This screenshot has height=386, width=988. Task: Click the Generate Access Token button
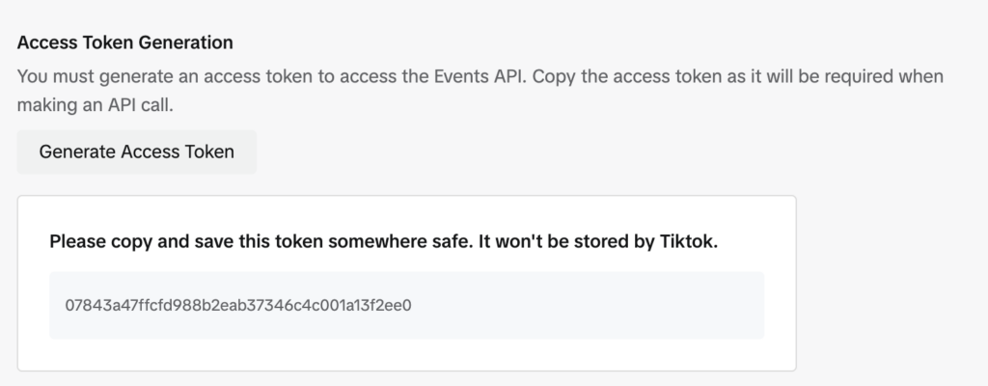click(x=136, y=152)
